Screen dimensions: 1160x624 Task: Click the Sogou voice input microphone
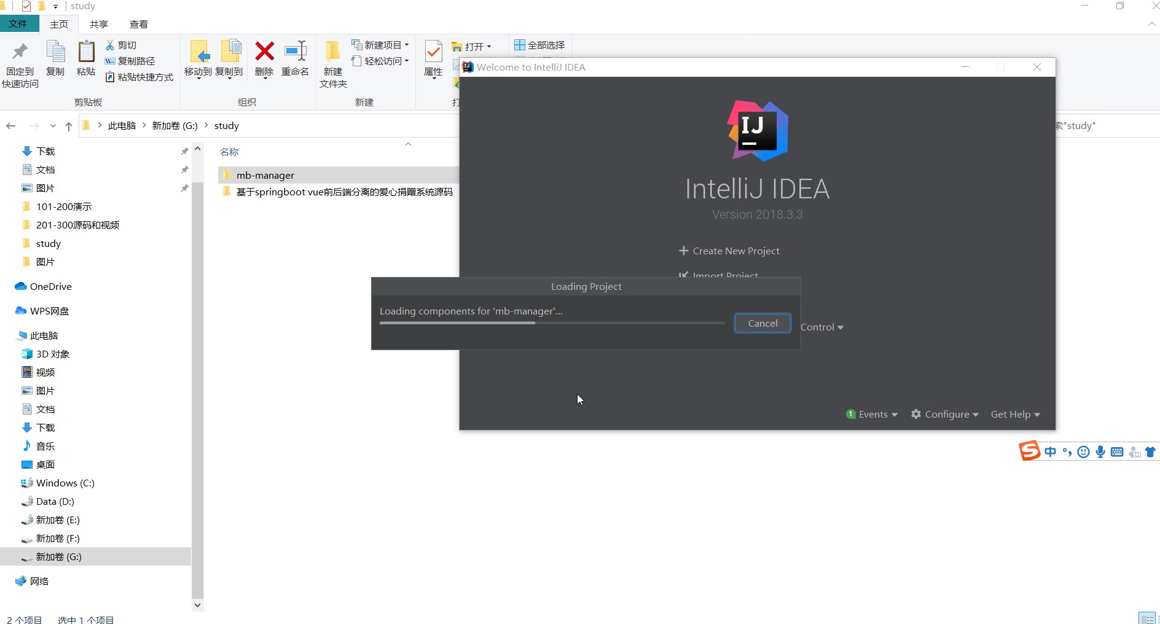coord(1100,452)
